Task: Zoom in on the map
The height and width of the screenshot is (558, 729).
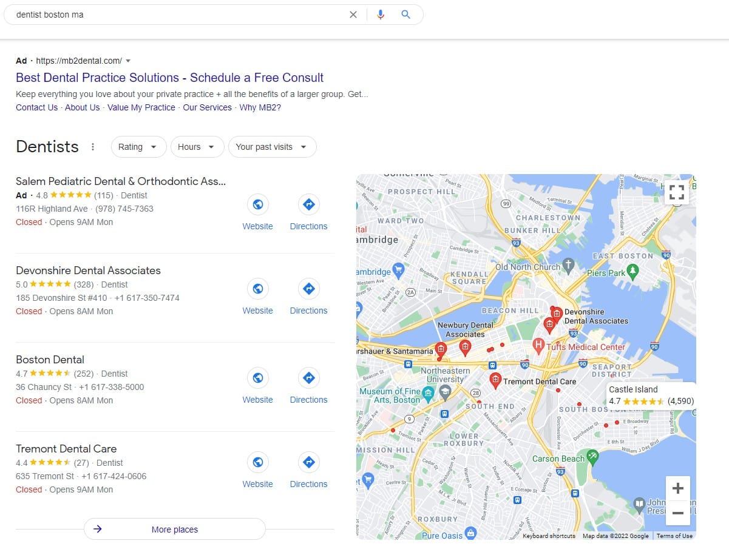Action: pyautogui.click(x=678, y=488)
